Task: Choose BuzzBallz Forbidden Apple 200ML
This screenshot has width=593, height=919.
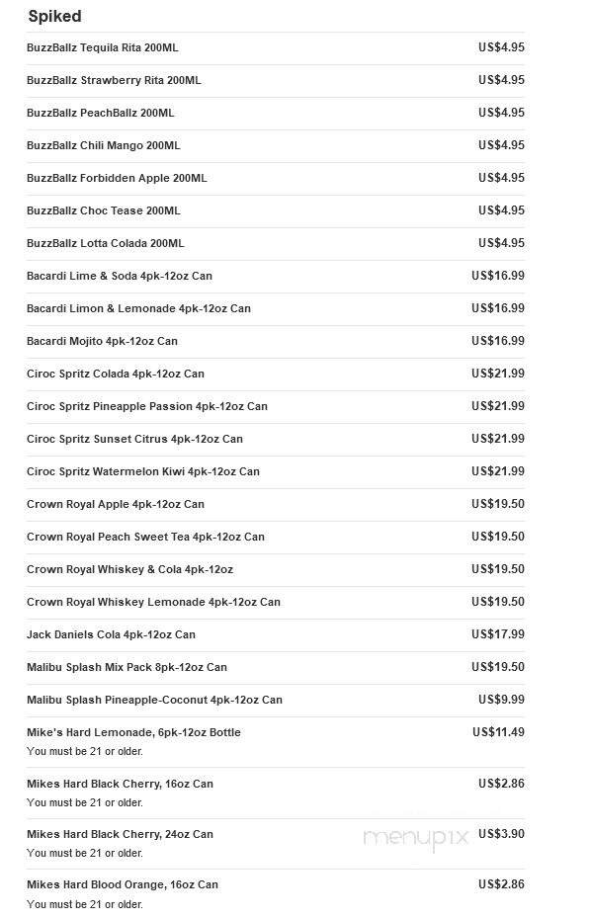Action: [x=117, y=178]
